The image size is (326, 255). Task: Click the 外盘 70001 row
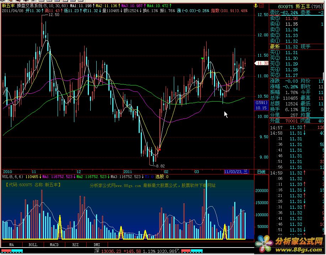click(x=284, y=121)
